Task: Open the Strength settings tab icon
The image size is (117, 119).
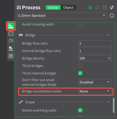Action: pos(11,33)
